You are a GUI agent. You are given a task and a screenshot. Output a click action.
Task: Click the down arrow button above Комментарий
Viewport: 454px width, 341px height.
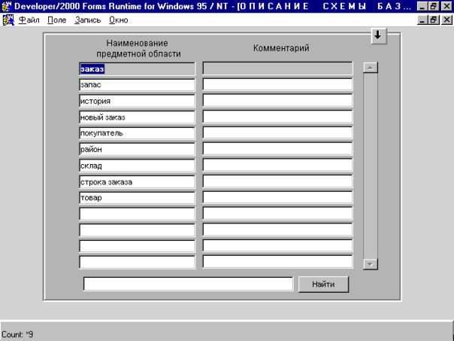point(379,35)
